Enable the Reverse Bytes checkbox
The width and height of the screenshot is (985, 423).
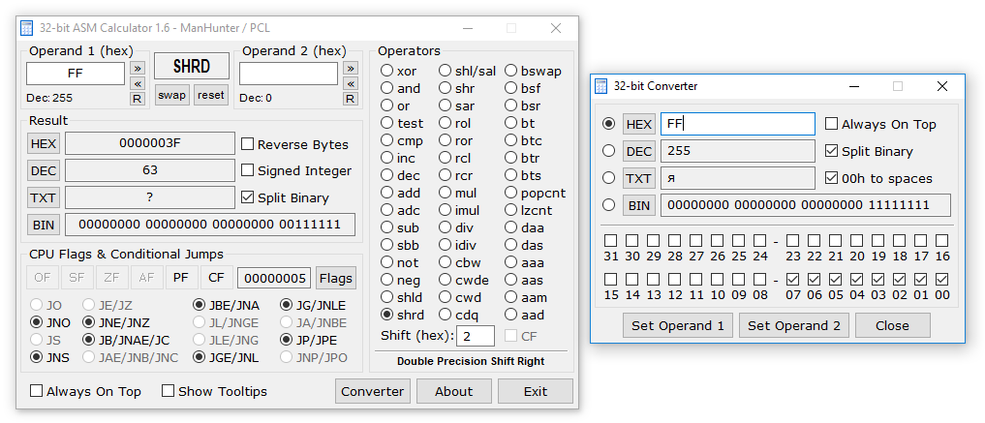(x=248, y=144)
